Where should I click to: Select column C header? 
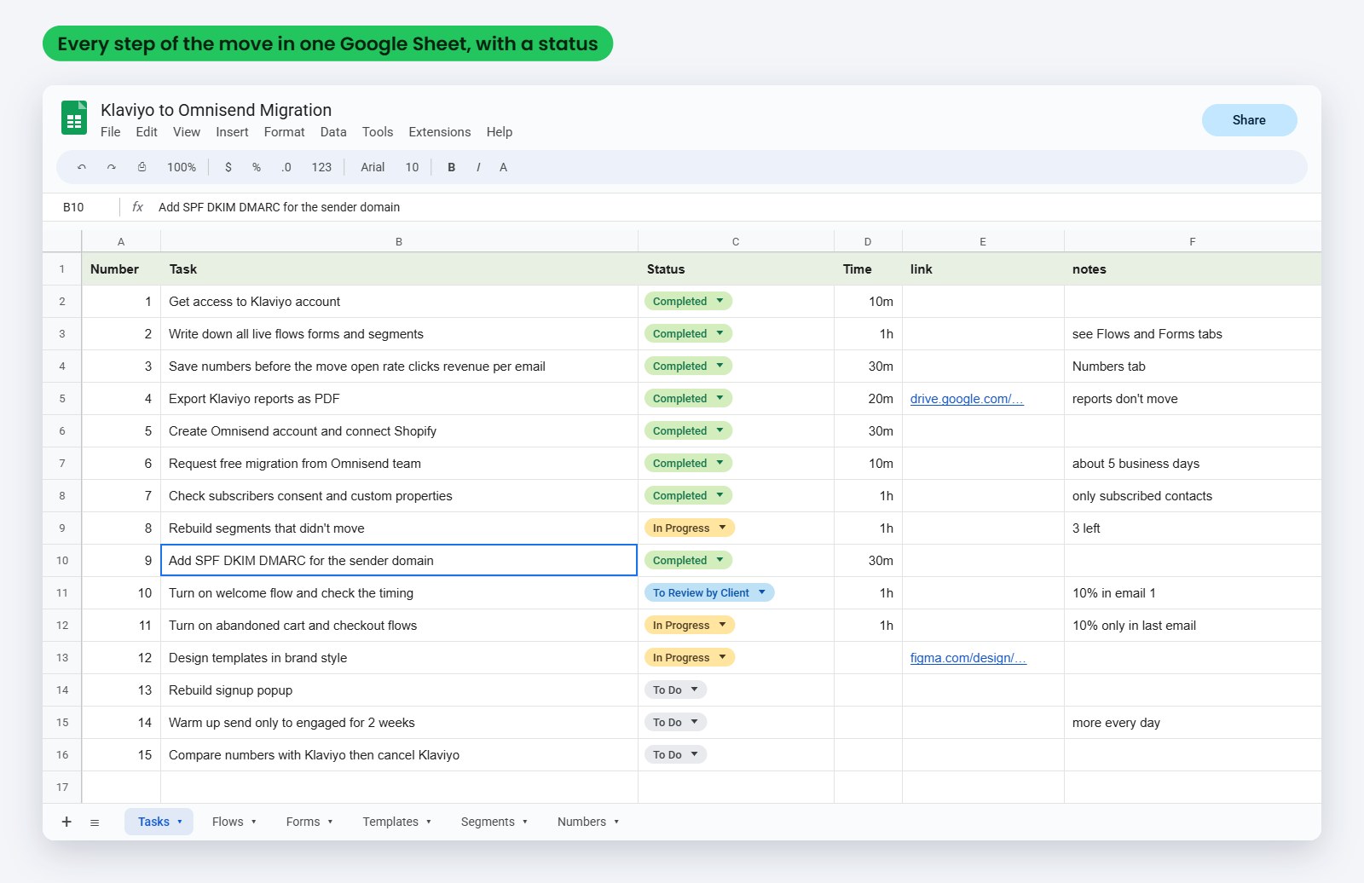[736, 242]
